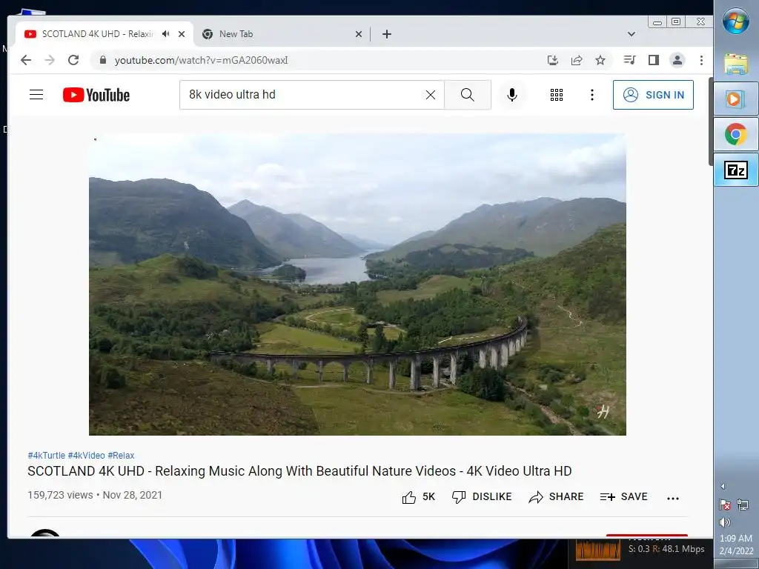Open the Chrome profile avatar

click(x=677, y=60)
